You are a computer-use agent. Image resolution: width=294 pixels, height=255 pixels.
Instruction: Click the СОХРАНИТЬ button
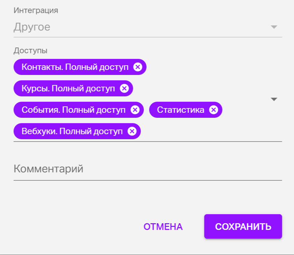[243, 227]
